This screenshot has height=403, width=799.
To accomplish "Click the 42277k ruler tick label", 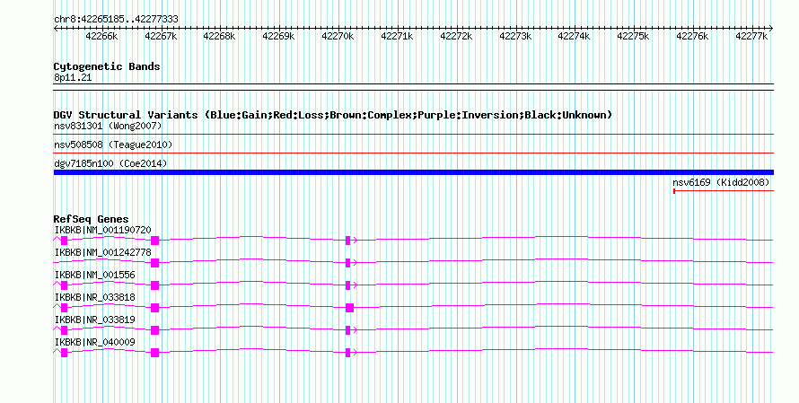I will (751, 36).
